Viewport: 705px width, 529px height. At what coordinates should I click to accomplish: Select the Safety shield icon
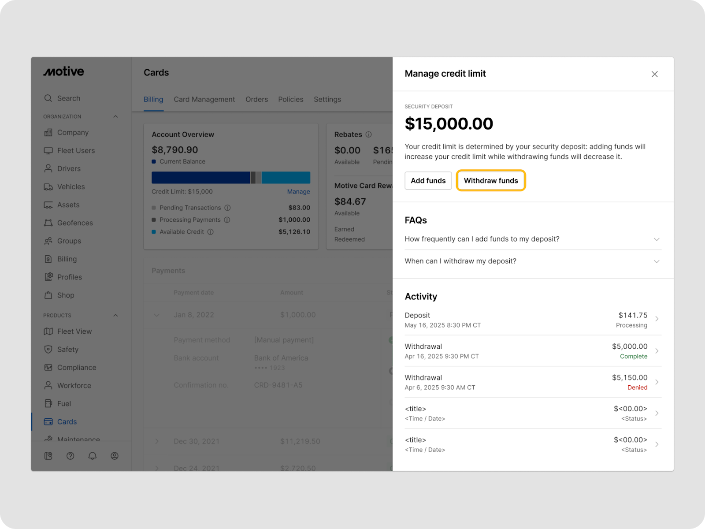48,350
